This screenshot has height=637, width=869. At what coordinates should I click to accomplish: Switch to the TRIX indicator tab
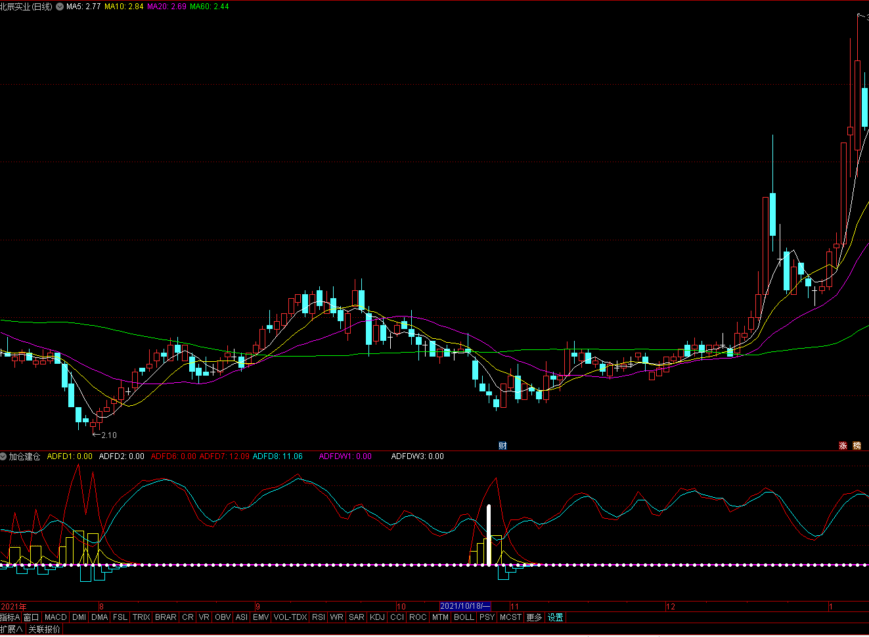tap(141, 617)
